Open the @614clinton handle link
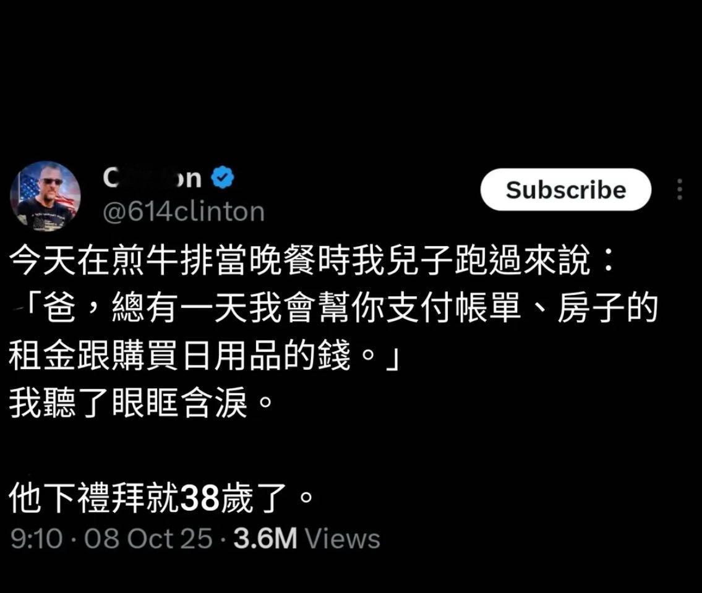This screenshot has height=593, width=702. [184, 211]
